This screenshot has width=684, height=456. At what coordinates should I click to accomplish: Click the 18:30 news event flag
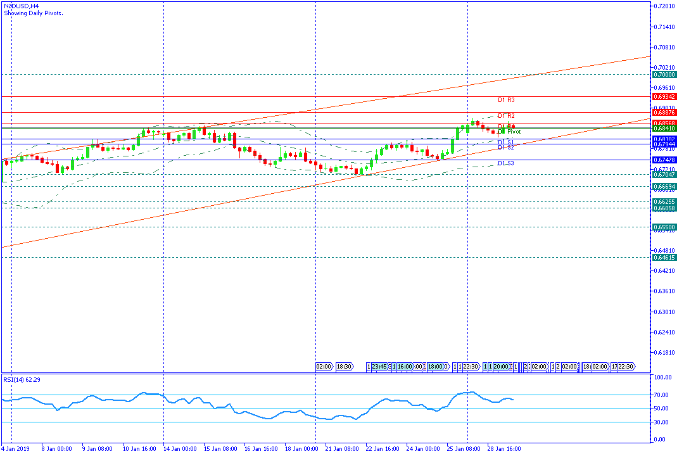point(345,367)
